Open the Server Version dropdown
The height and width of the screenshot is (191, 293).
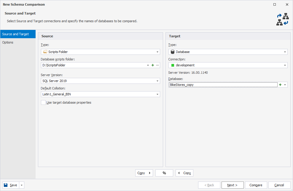(x=157, y=81)
